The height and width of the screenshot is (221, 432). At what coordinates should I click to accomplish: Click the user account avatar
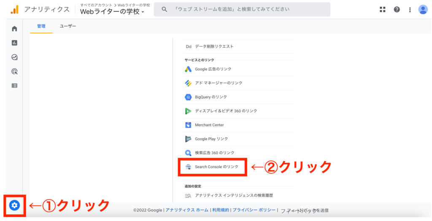[423, 10]
